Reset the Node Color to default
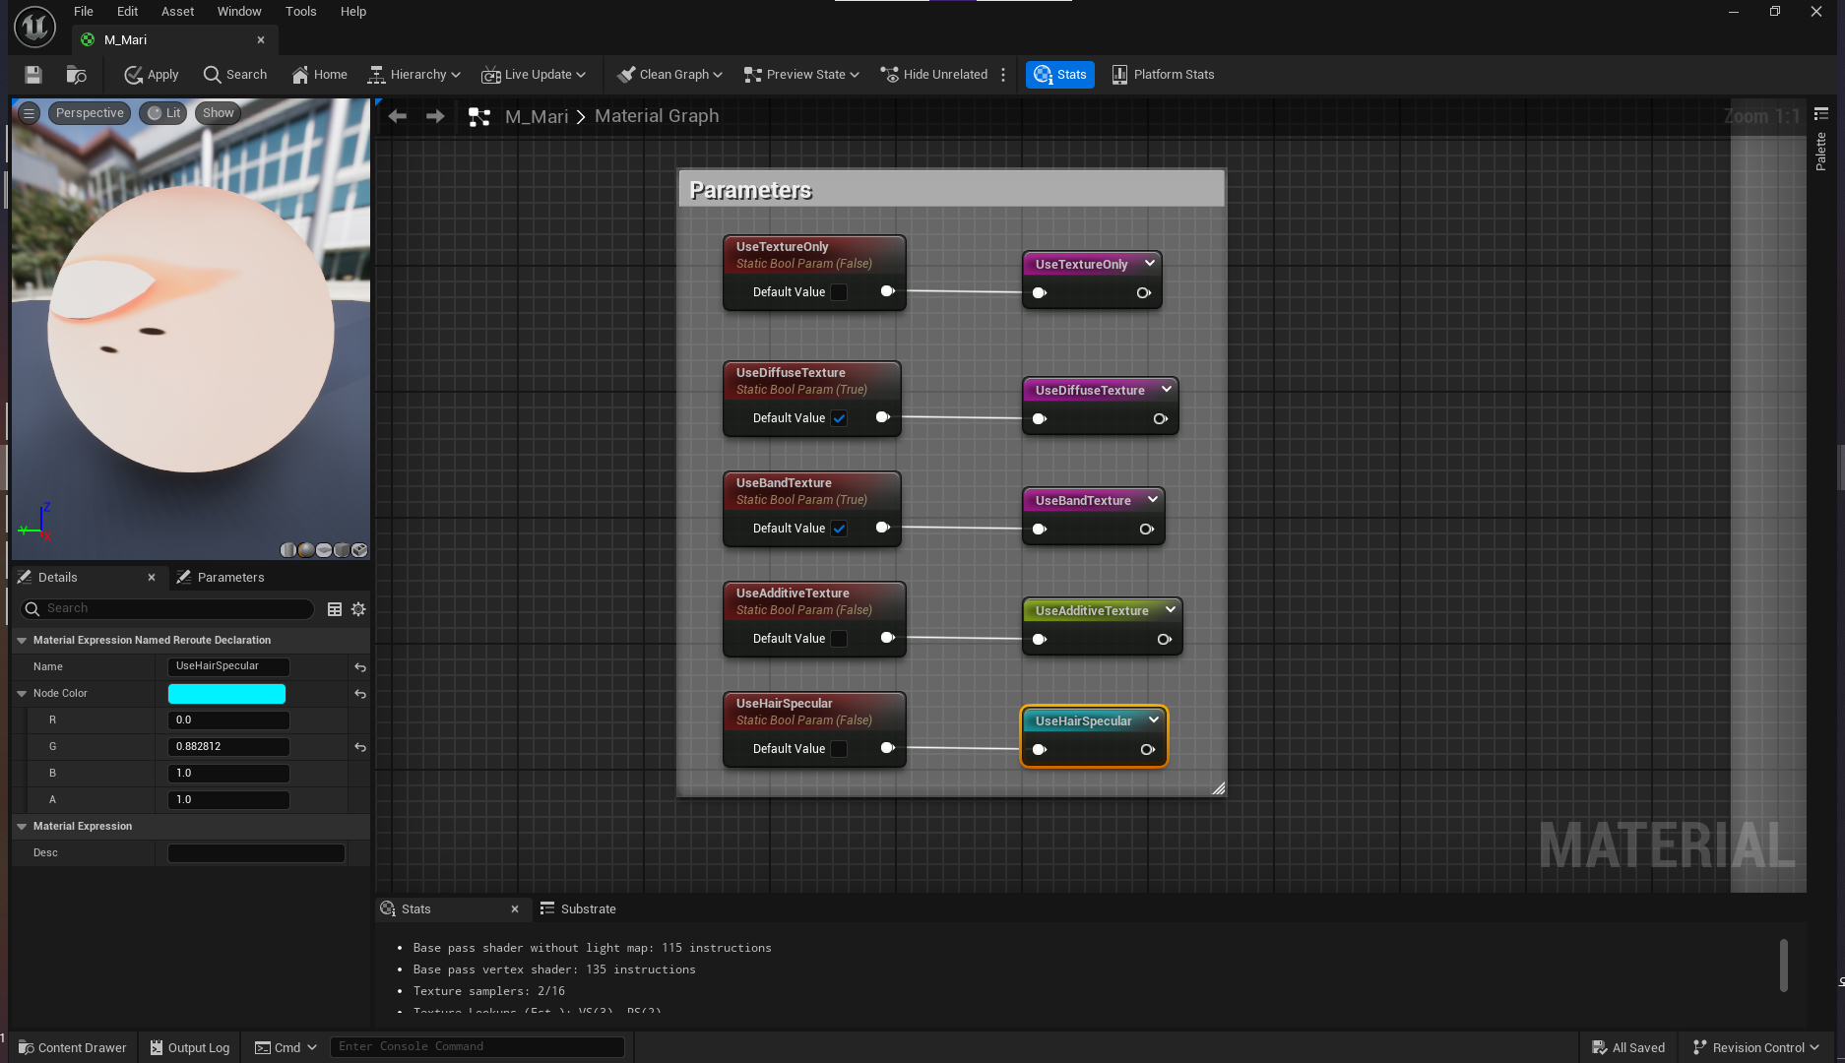Screen dimensions: 1845x1063 click(360, 694)
